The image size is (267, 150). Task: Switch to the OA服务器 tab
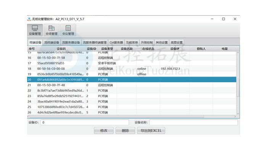[x=116, y=43]
